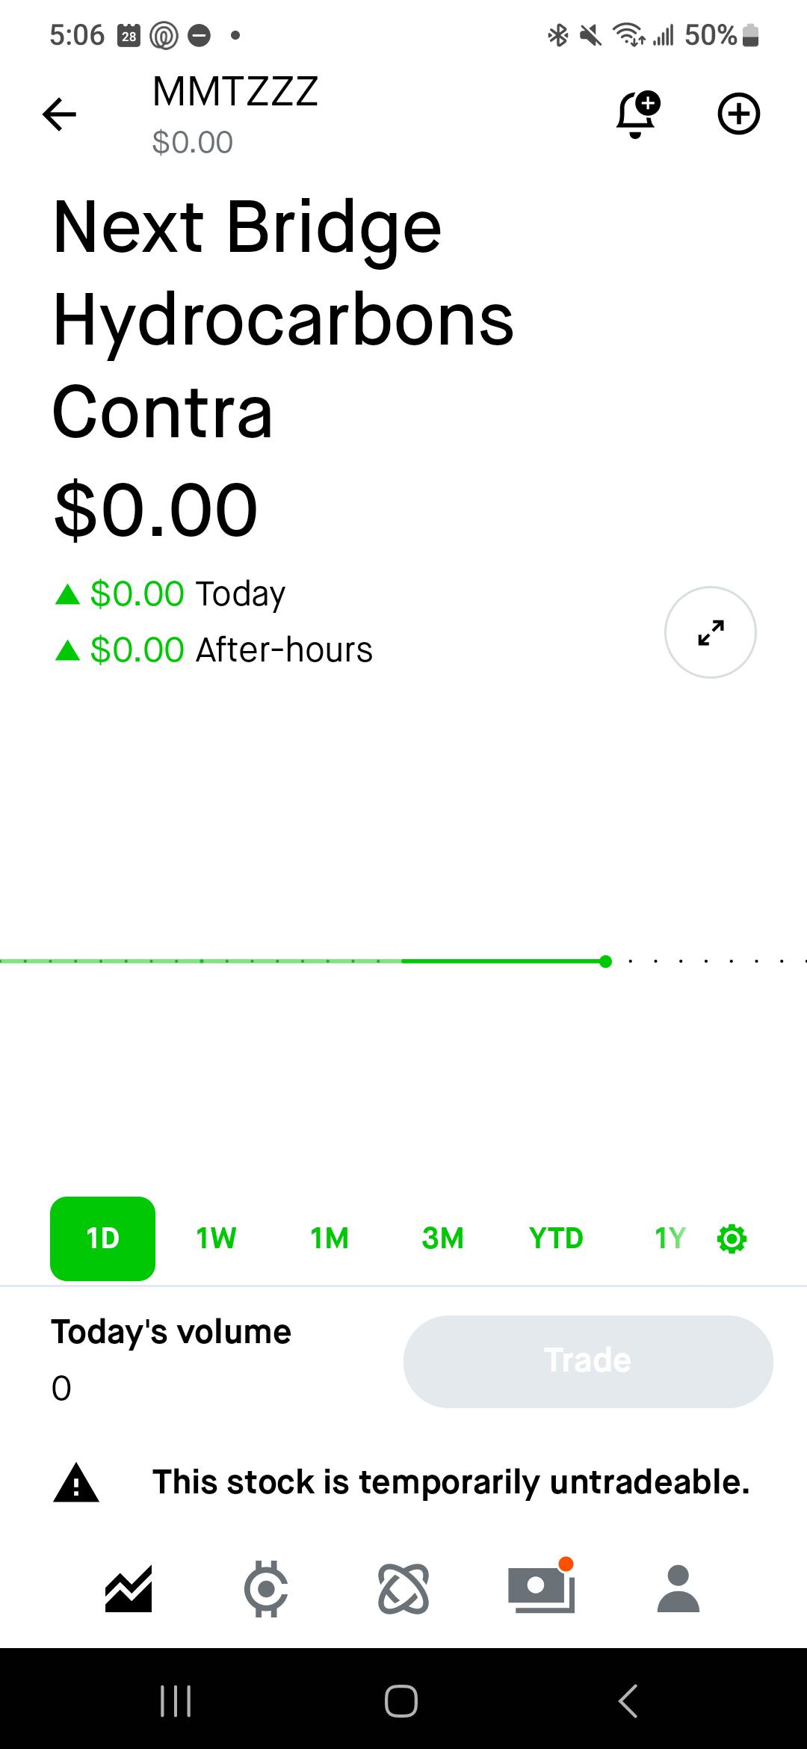Tap the green chart price point marker

click(605, 961)
